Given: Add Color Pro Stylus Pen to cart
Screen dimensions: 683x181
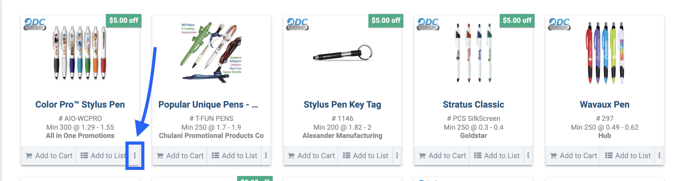Looking at the screenshot, I should tap(49, 156).
